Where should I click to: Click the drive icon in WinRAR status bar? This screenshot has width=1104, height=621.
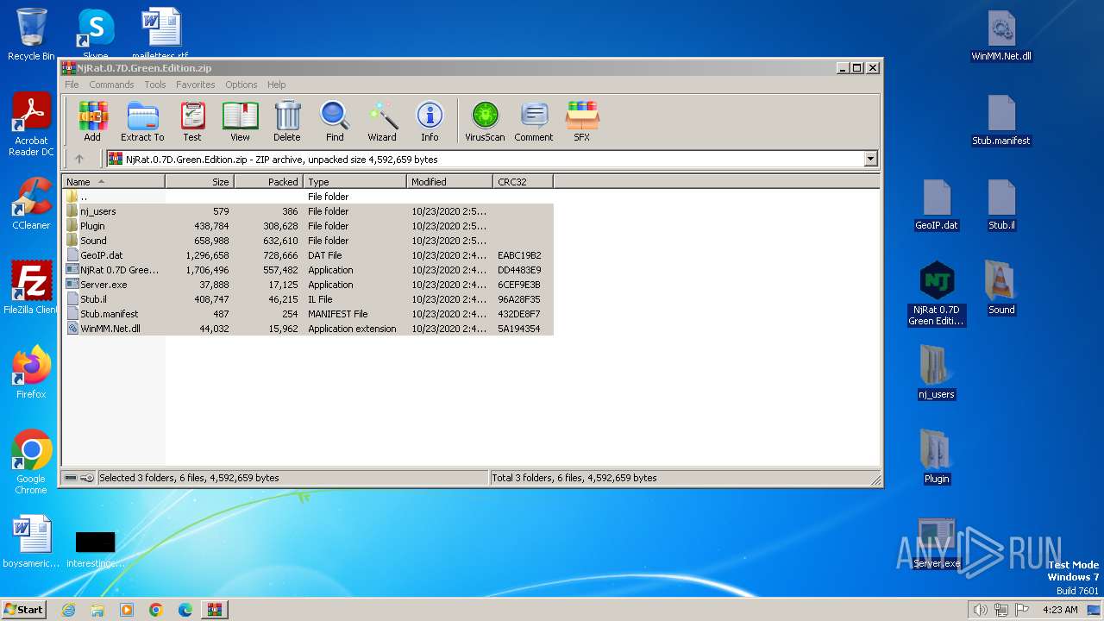point(71,477)
